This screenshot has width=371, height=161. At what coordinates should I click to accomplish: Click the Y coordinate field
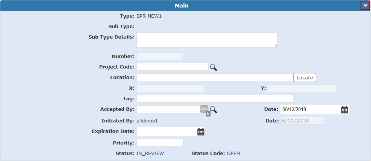pos(302,88)
